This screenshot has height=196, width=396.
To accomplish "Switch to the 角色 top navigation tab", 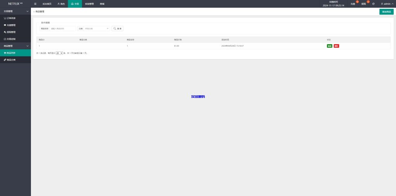I will click(x=61, y=4).
